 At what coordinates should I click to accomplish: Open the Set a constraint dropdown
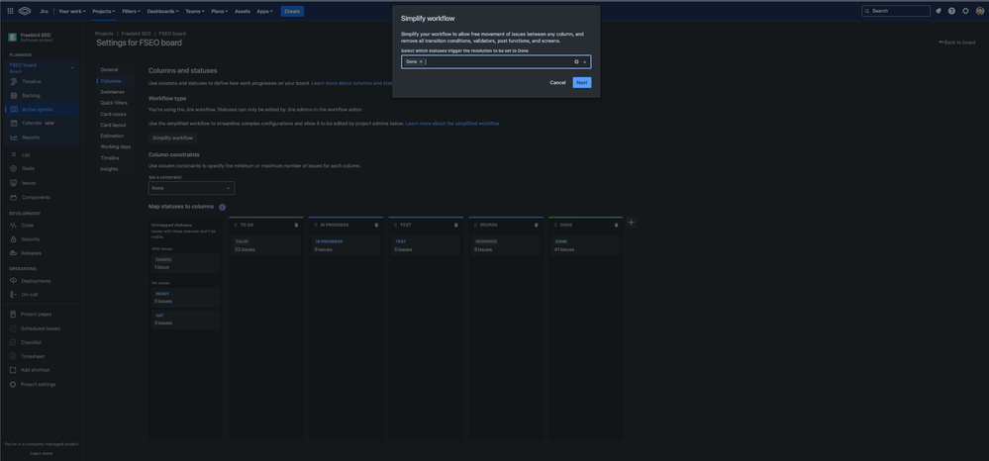(191, 188)
